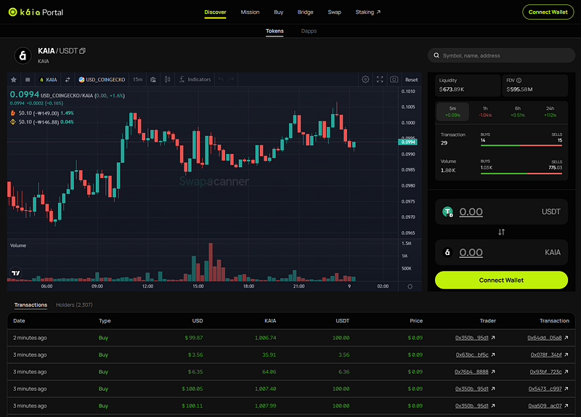
Task: Open candlestick chart style selector
Action: 168,79
